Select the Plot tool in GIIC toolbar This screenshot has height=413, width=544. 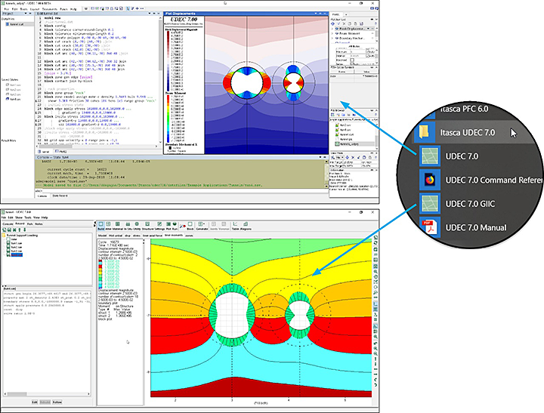[168, 226]
